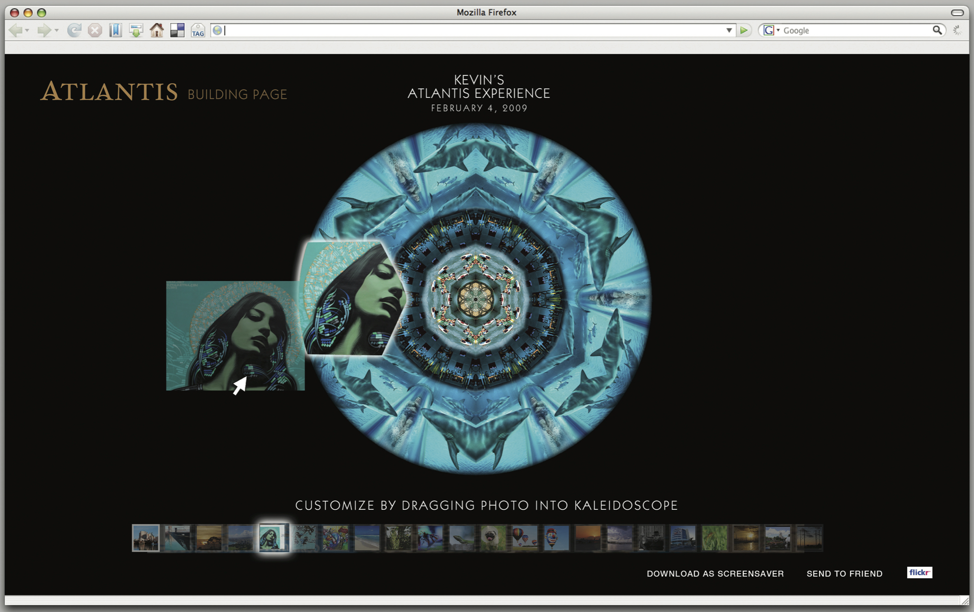This screenshot has width=974, height=612.
Task: Open the Forward button history dropdown
Action: coord(56,31)
